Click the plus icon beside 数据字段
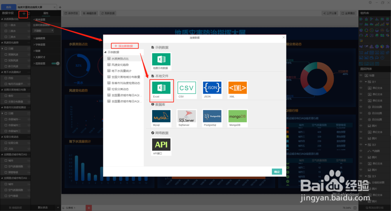 pyautogui.click(x=24, y=13)
